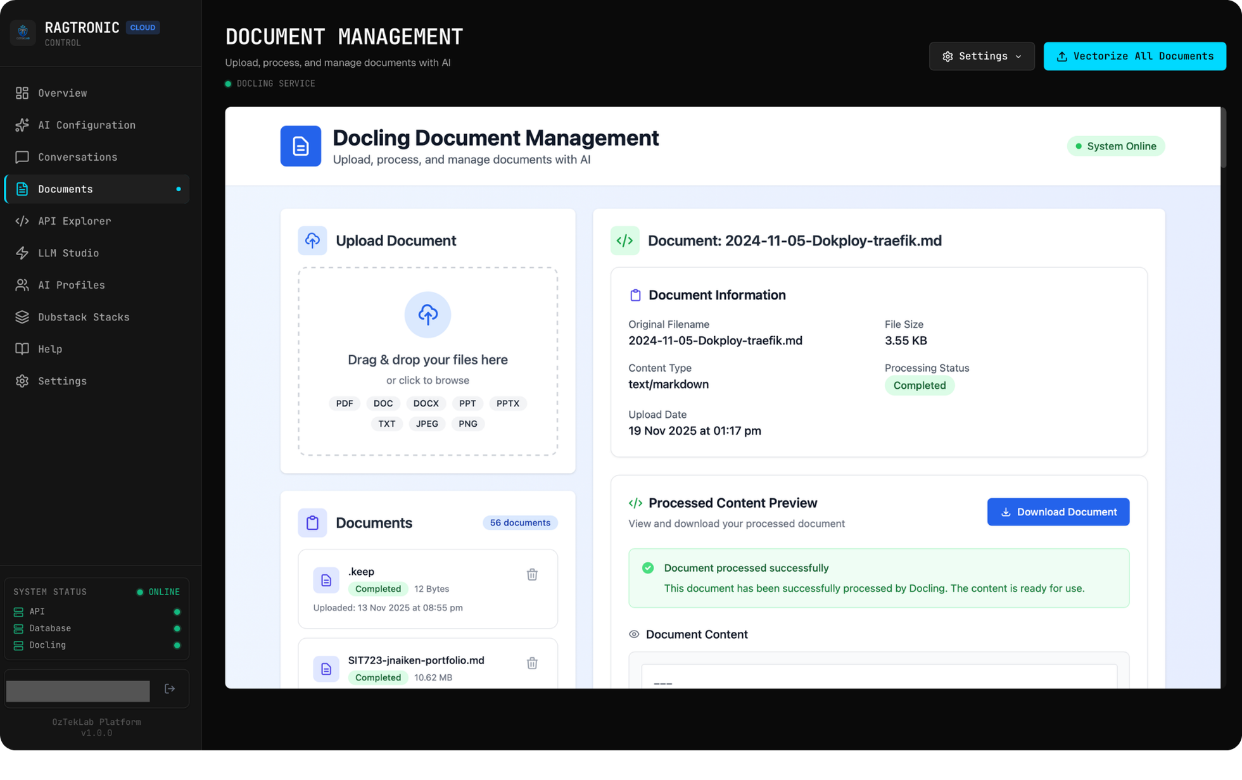Select the Dubstack Stacks layers icon

click(x=22, y=317)
